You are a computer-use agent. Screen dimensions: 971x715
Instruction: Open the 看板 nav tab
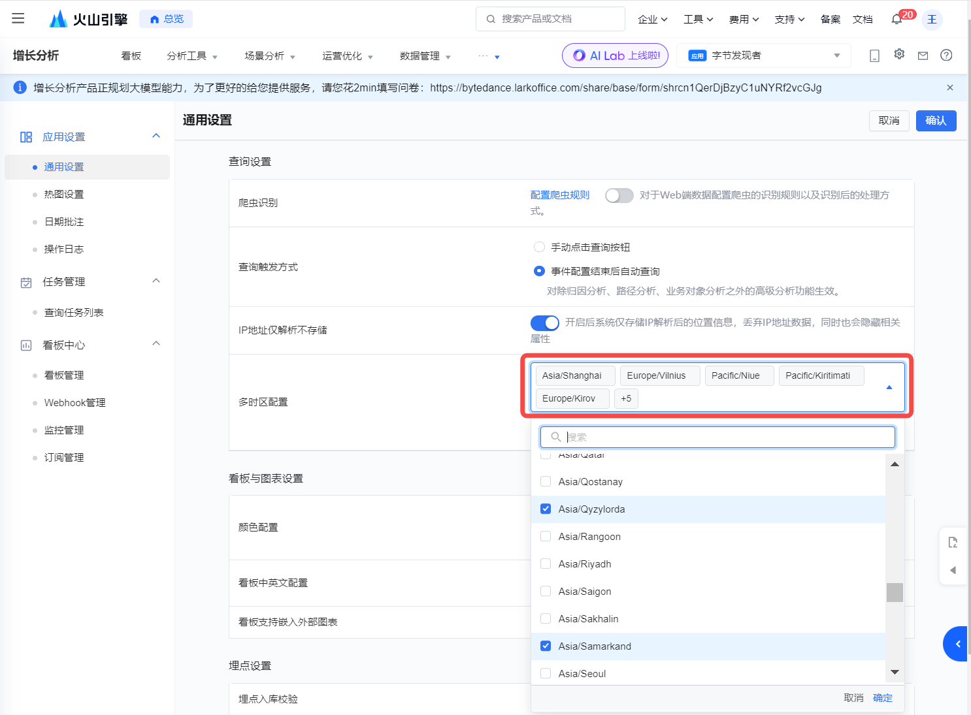(x=131, y=56)
